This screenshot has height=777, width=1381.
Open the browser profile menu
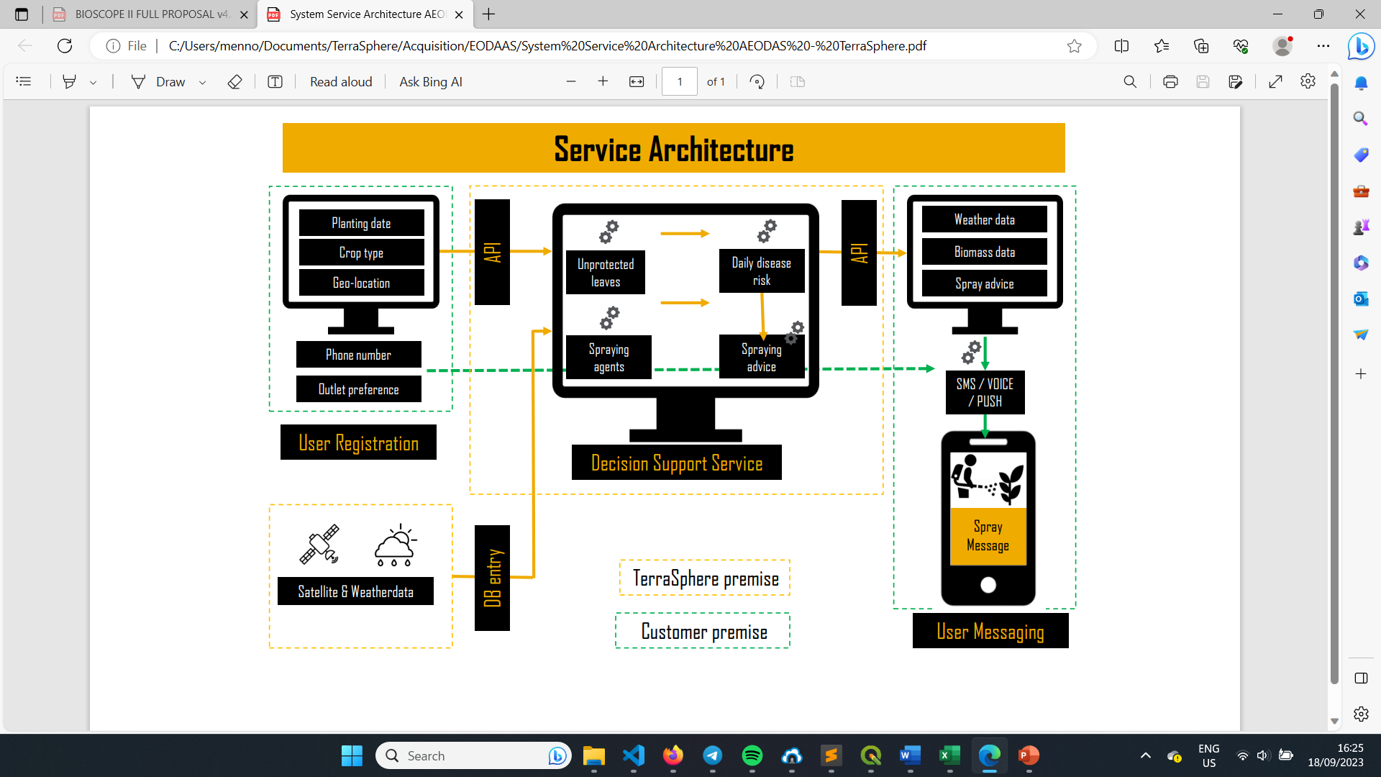click(x=1282, y=46)
